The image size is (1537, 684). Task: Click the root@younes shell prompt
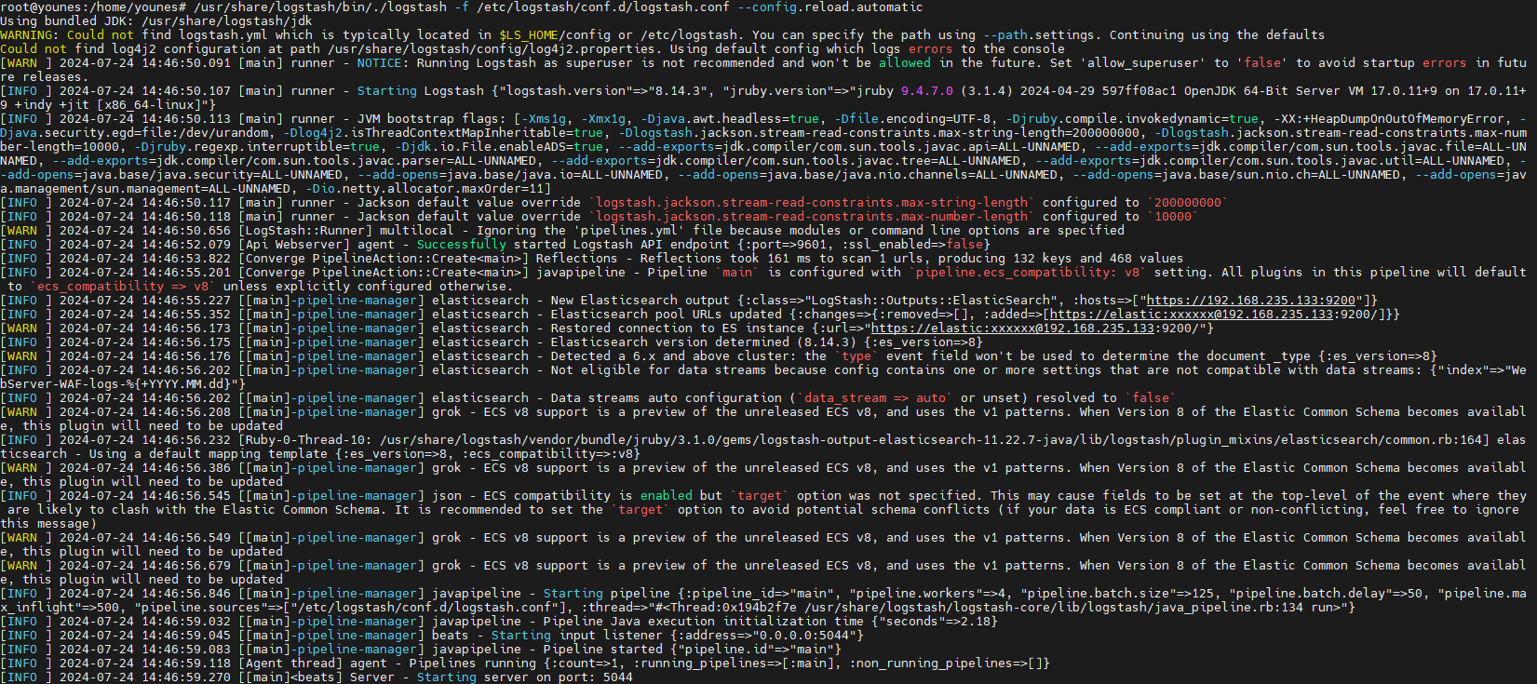[x=92, y=7]
